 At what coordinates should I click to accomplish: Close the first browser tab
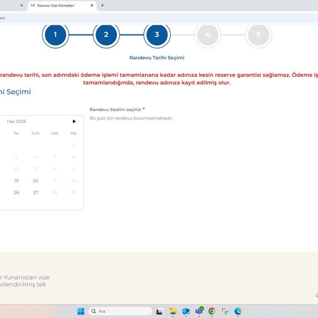click(x=22, y=5)
